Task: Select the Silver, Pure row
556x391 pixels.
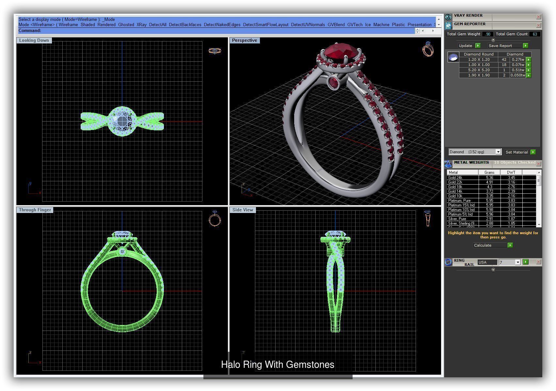Action: [x=491, y=219]
